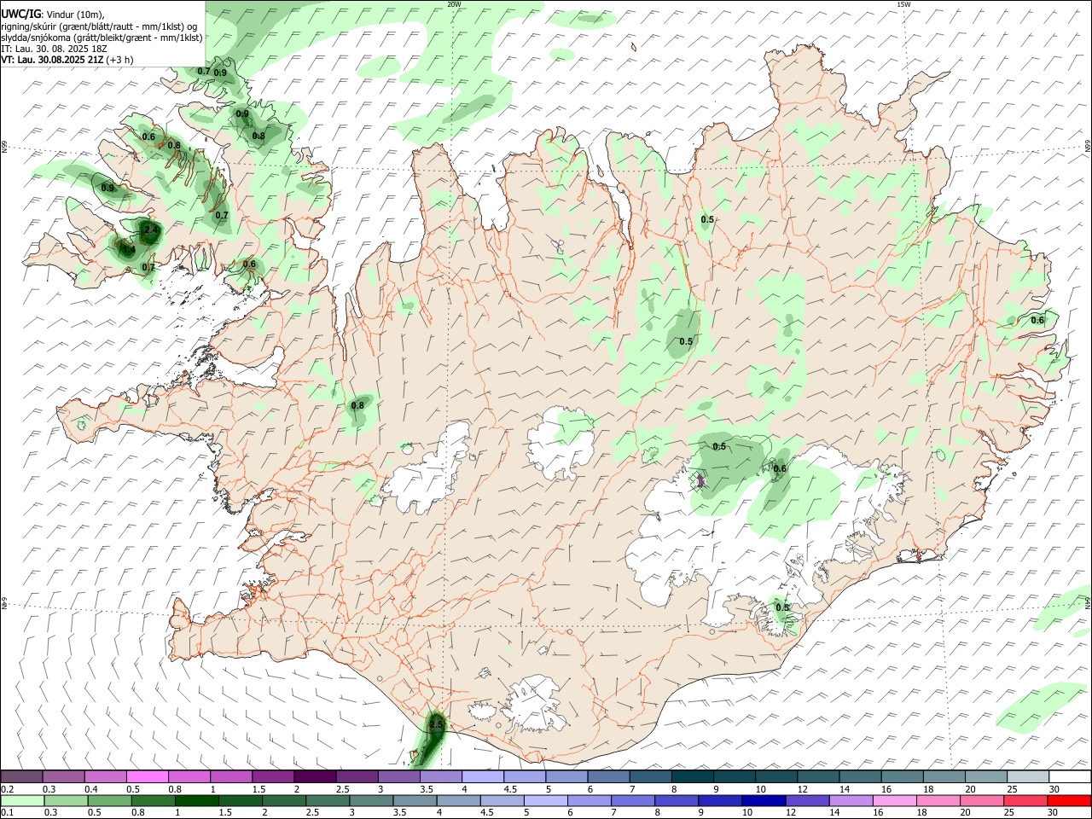Pick the darkest green 1 swatch, lower scale

tap(196, 800)
